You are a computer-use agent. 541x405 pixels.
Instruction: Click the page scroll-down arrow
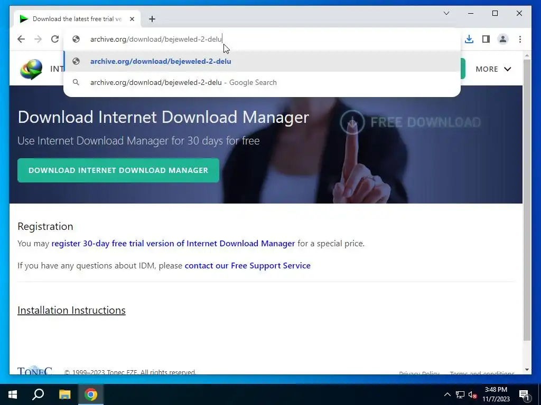[x=527, y=370]
